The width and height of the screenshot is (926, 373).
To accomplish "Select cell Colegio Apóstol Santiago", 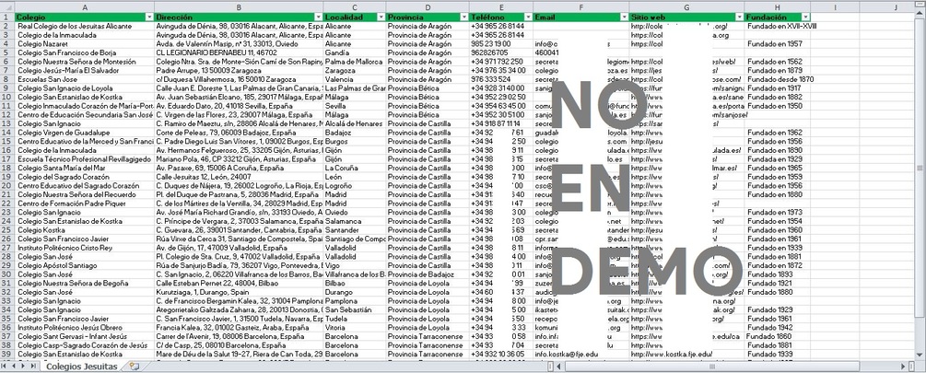I will pyautogui.click(x=85, y=265).
